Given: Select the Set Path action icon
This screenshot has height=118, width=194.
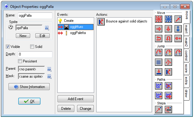Looking at the screenshot, I should click(159, 86).
